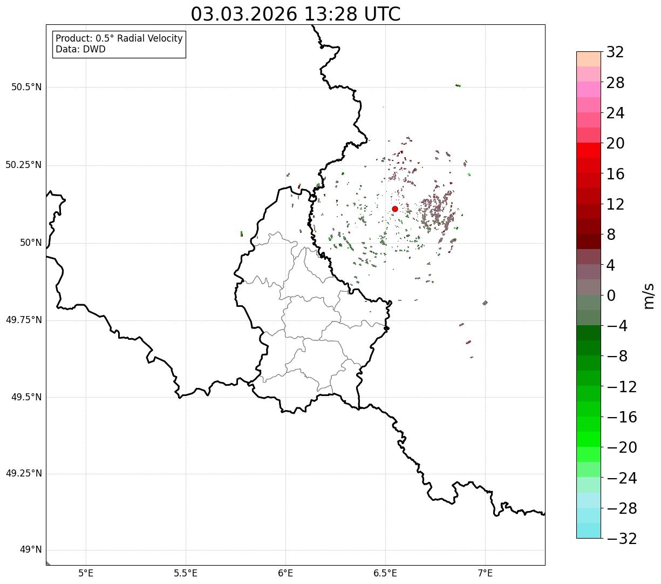The image size is (661, 584).
Task: Click the 7°E longitude label
Action: click(485, 573)
